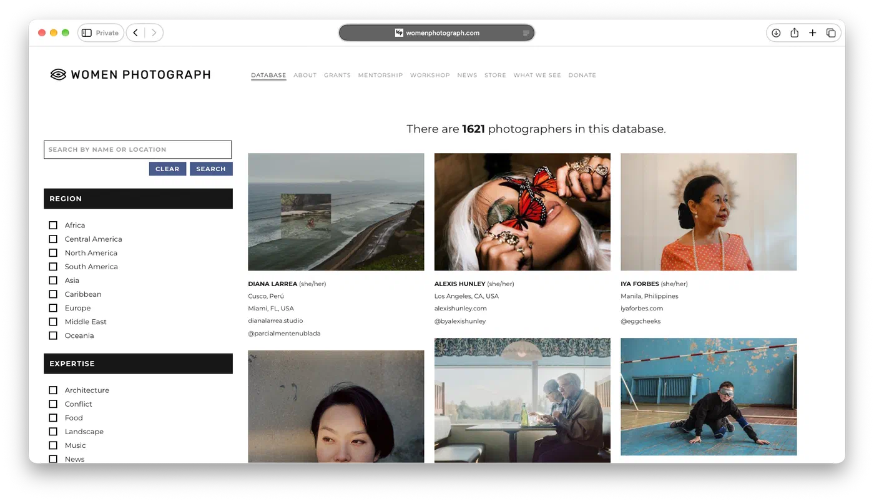Open Alexis Hunley's butterfly photo thumbnail
The height and width of the screenshot is (501, 874).
point(523,212)
